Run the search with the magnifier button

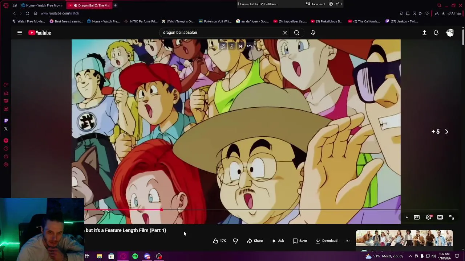[297, 33]
